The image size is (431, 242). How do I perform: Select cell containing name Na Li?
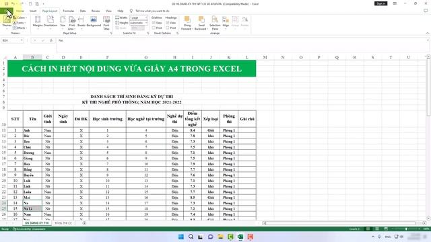[32, 209]
